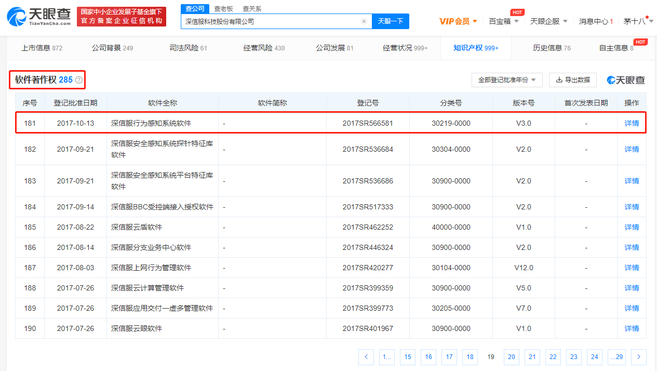This screenshot has width=657, height=371.
Task: Select the 查公司 search tab
Action: pos(195,9)
